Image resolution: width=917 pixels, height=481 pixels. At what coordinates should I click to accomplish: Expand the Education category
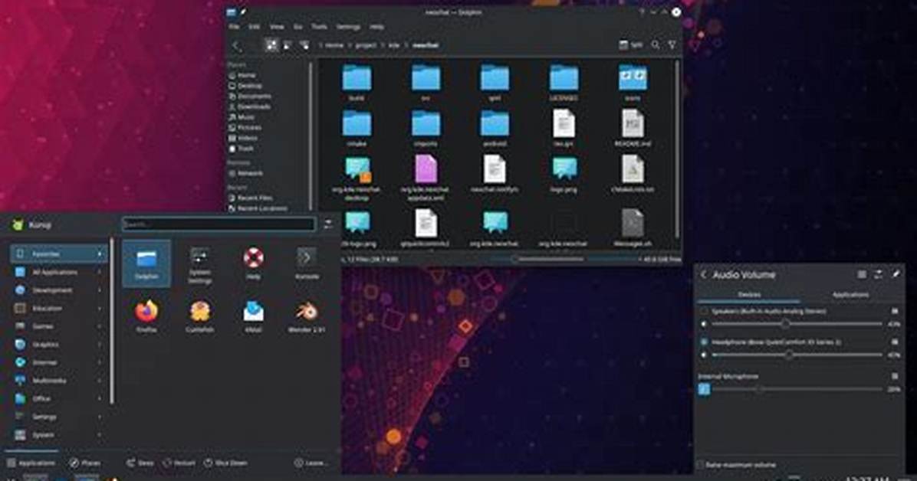58,309
